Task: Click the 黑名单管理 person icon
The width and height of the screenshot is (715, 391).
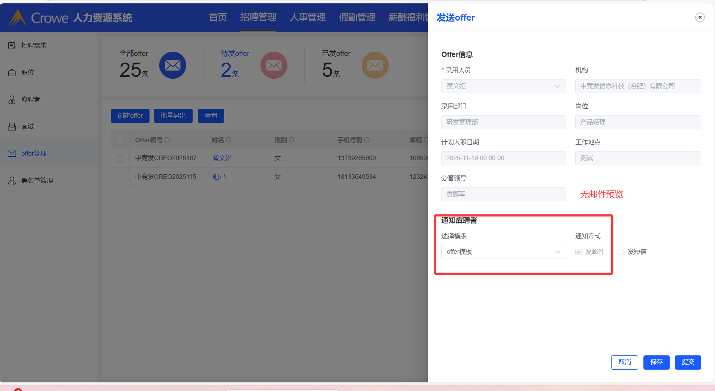Action: tap(12, 181)
